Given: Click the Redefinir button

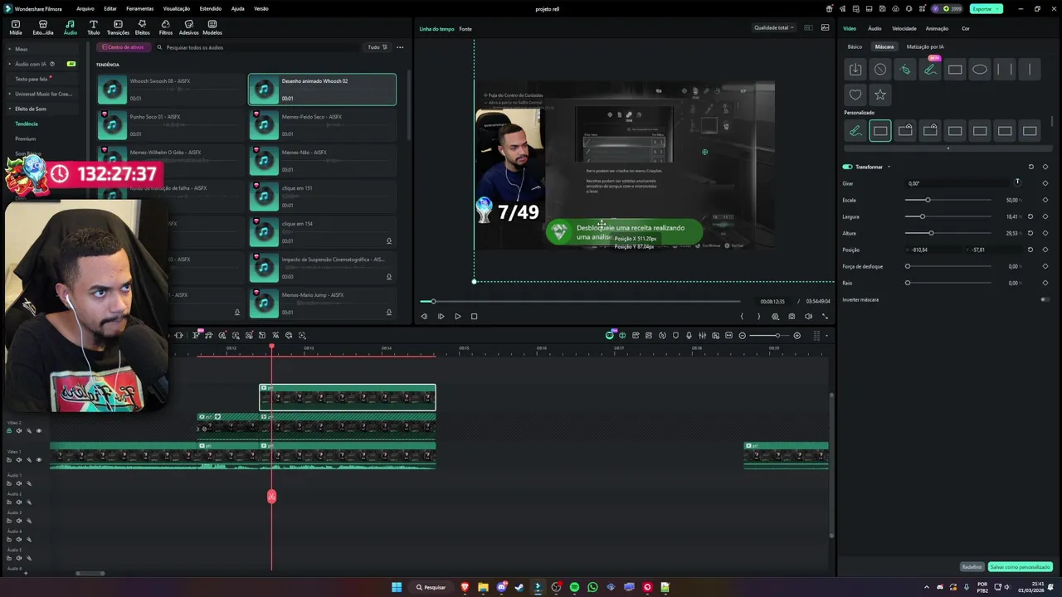Looking at the screenshot, I should pos(972,567).
